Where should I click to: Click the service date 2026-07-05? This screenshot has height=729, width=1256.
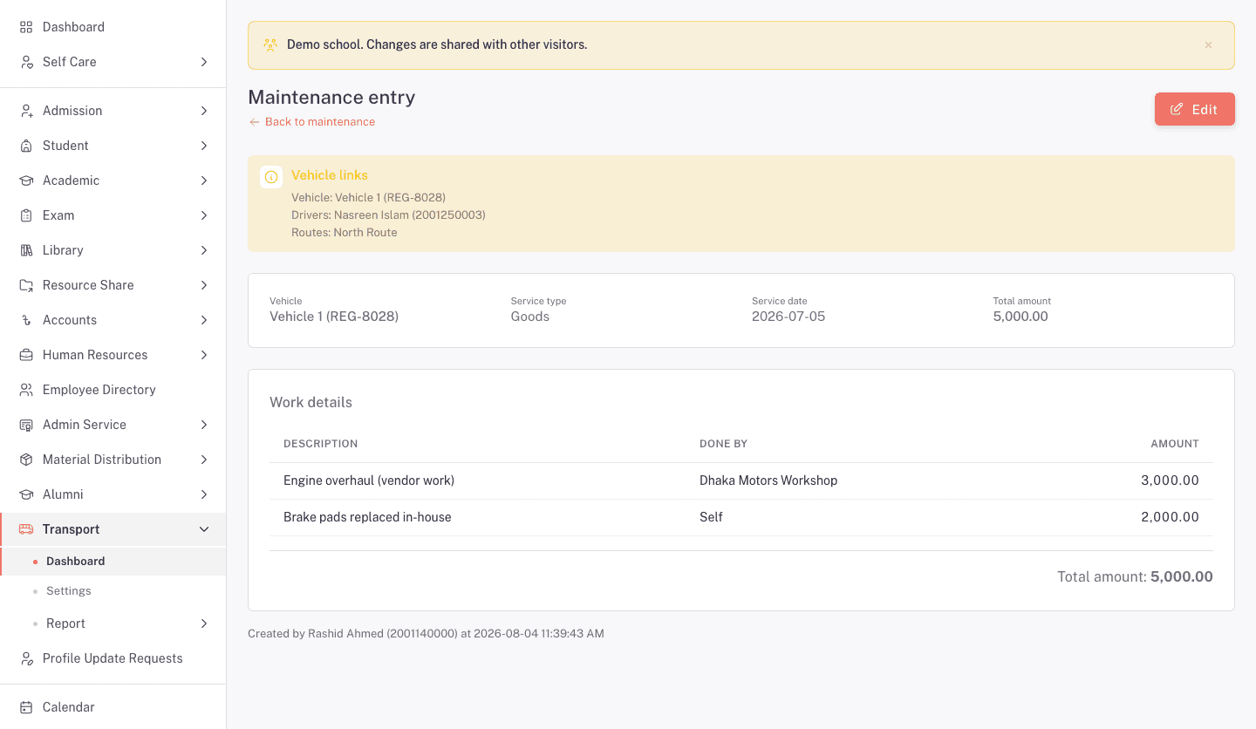coord(788,317)
